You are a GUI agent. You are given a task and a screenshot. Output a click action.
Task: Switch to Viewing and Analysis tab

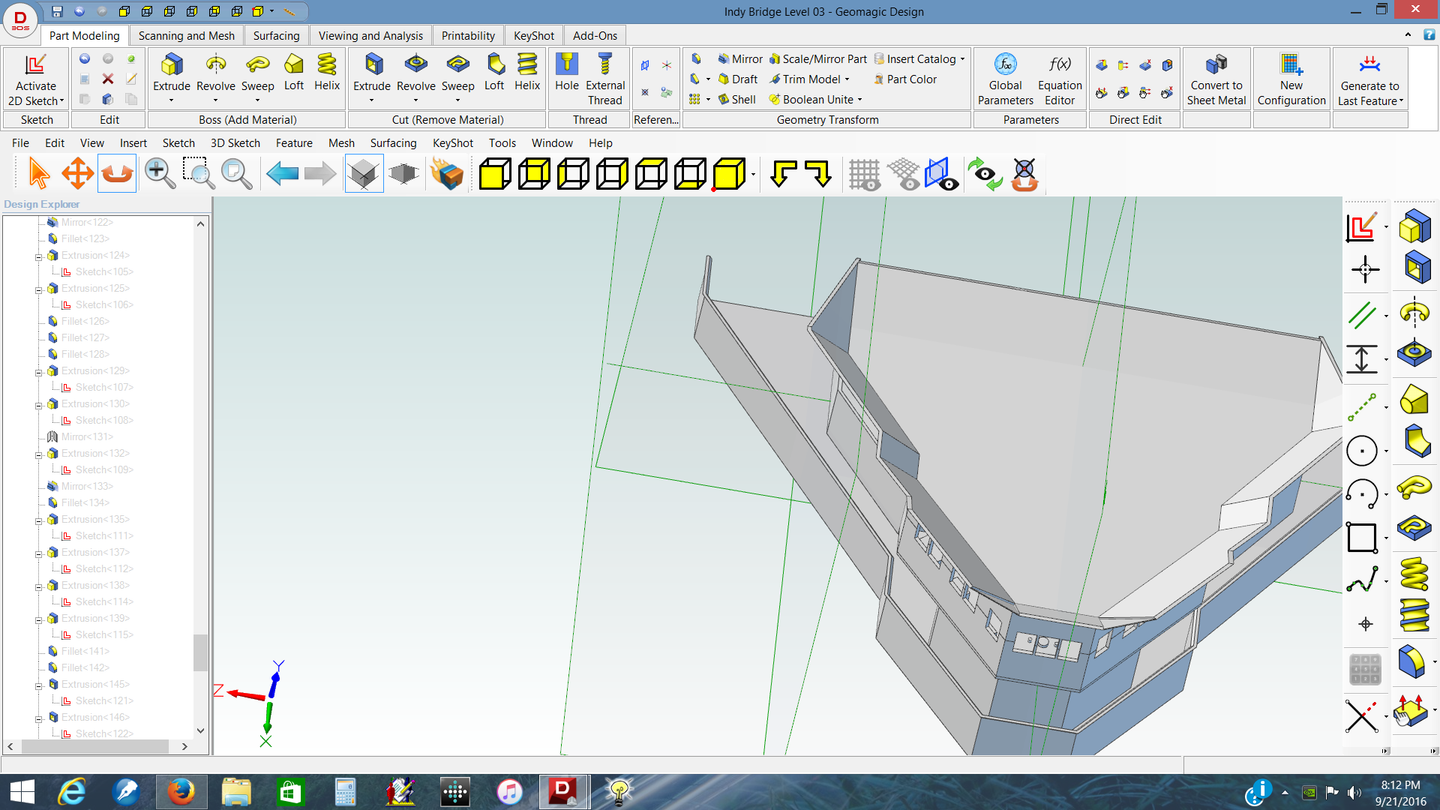[x=370, y=35]
